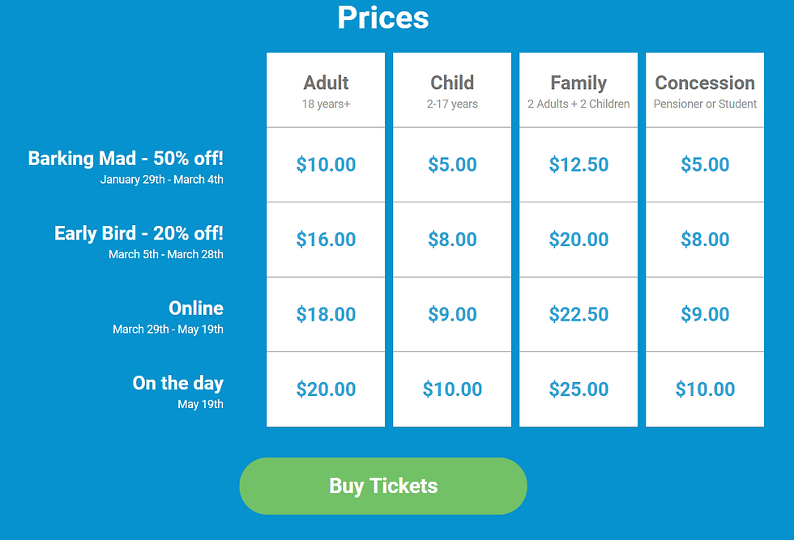Click the Early Bird Adult $16.00 price
This screenshot has width=794, height=540.
tap(326, 240)
